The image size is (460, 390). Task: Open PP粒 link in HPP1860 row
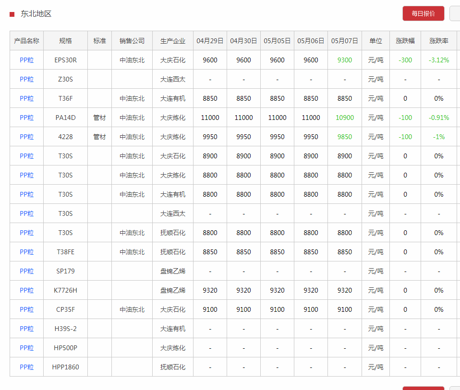(27, 367)
